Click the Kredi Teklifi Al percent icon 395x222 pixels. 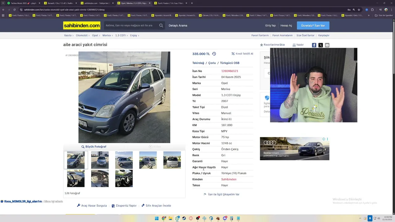(x=233, y=54)
